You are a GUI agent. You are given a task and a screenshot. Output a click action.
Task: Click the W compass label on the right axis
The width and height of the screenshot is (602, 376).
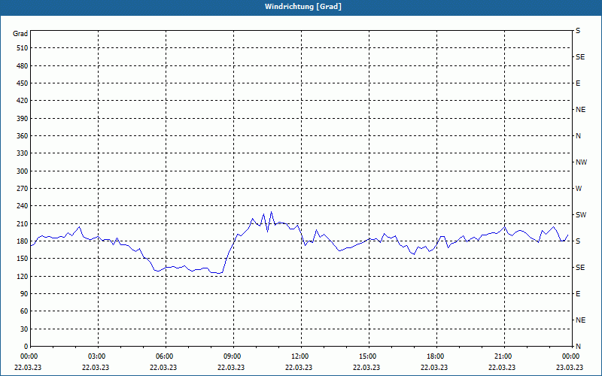(579, 189)
